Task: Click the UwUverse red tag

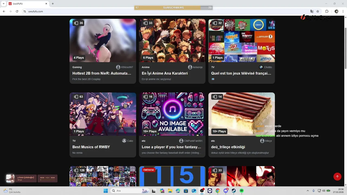Action: pos(149,170)
